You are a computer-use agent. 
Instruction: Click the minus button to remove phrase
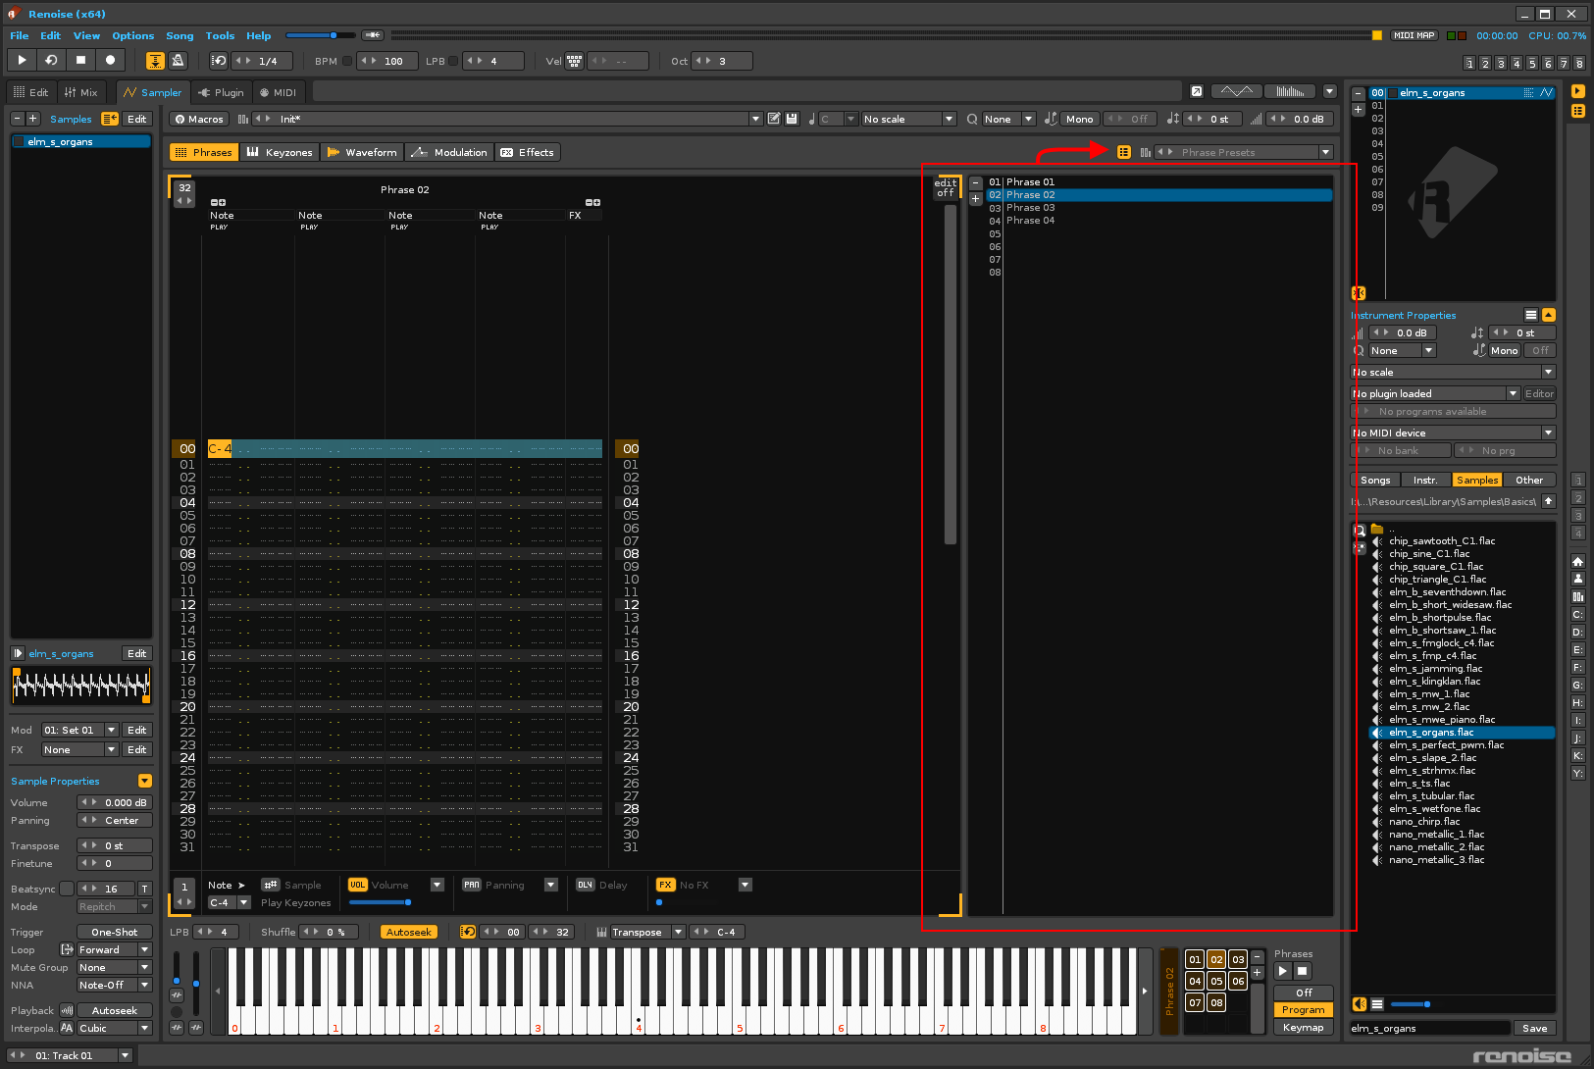[x=975, y=183]
